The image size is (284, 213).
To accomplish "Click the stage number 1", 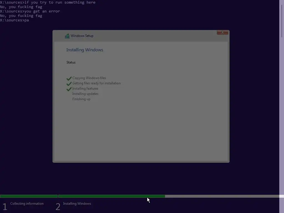I will coord(5,207).
